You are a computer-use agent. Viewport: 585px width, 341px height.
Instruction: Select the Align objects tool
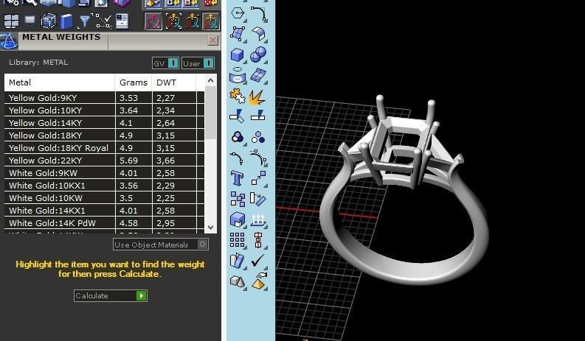pos(257,240)
